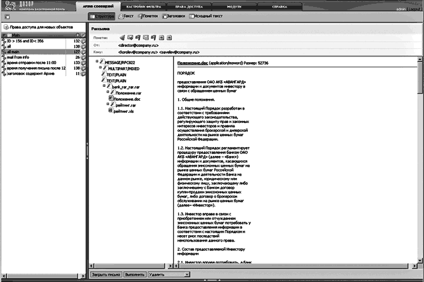Click the second envelope mark icon in Пометки row
Image resolution: width=424 pixels, height=282 pixels.
coord(146,37)
